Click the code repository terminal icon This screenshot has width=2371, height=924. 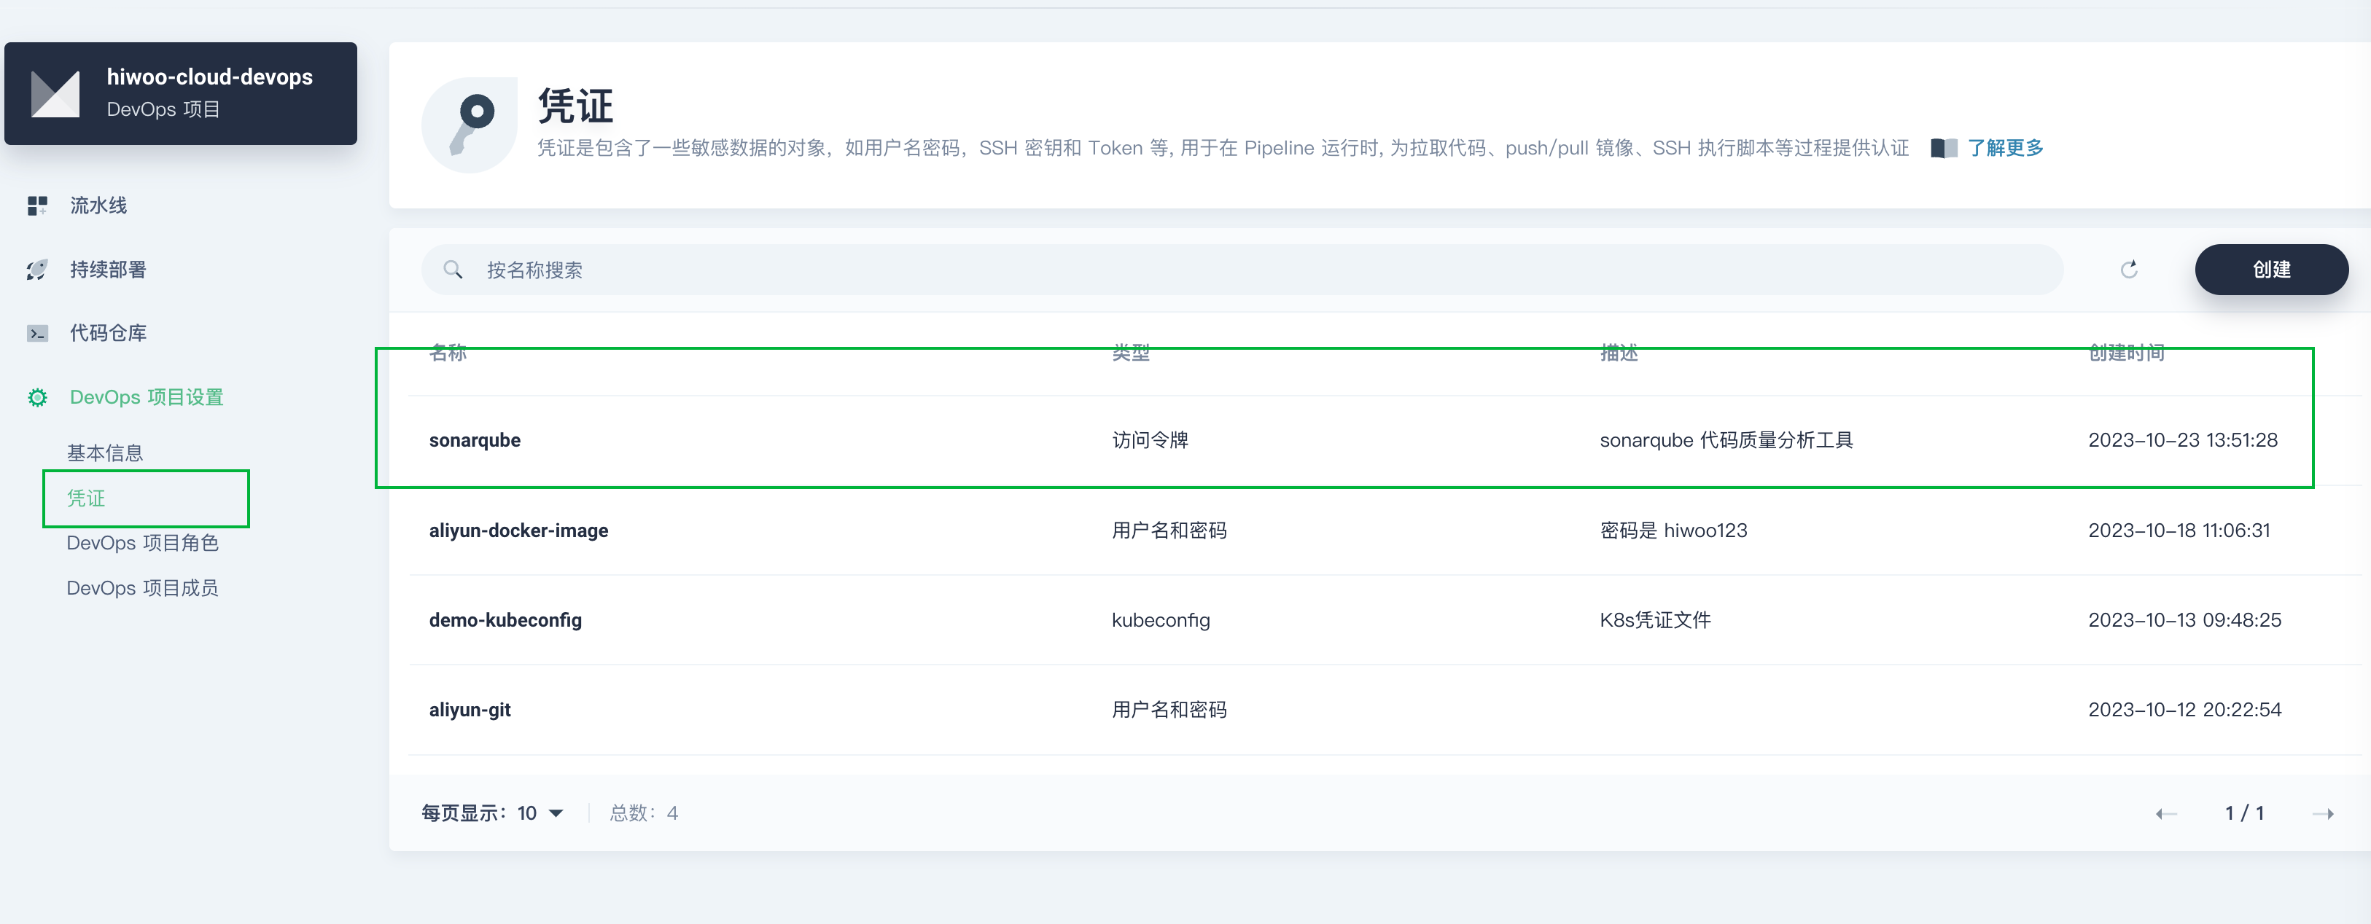click(x=36, y=333)
